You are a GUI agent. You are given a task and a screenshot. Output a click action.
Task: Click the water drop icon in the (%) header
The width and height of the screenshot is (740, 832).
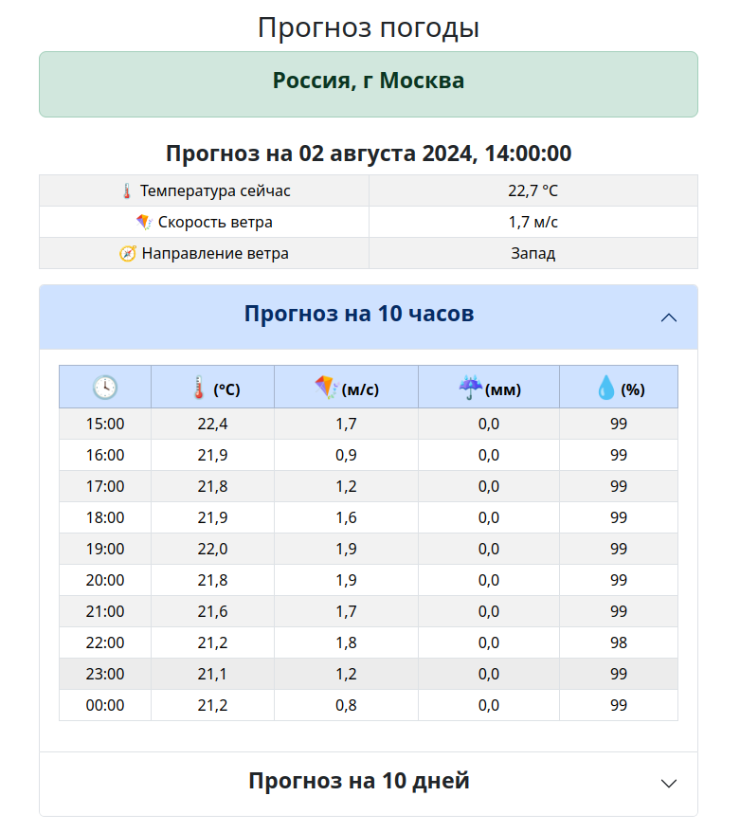click(606, 388)
